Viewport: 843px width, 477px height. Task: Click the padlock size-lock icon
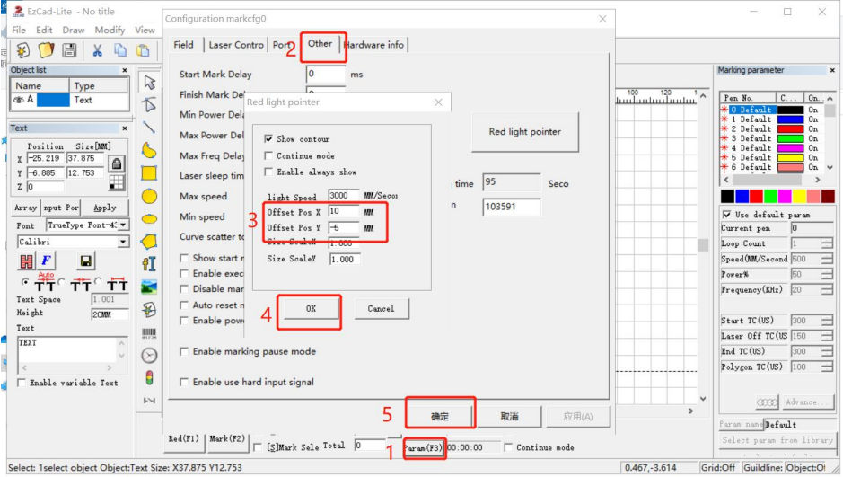116,163
